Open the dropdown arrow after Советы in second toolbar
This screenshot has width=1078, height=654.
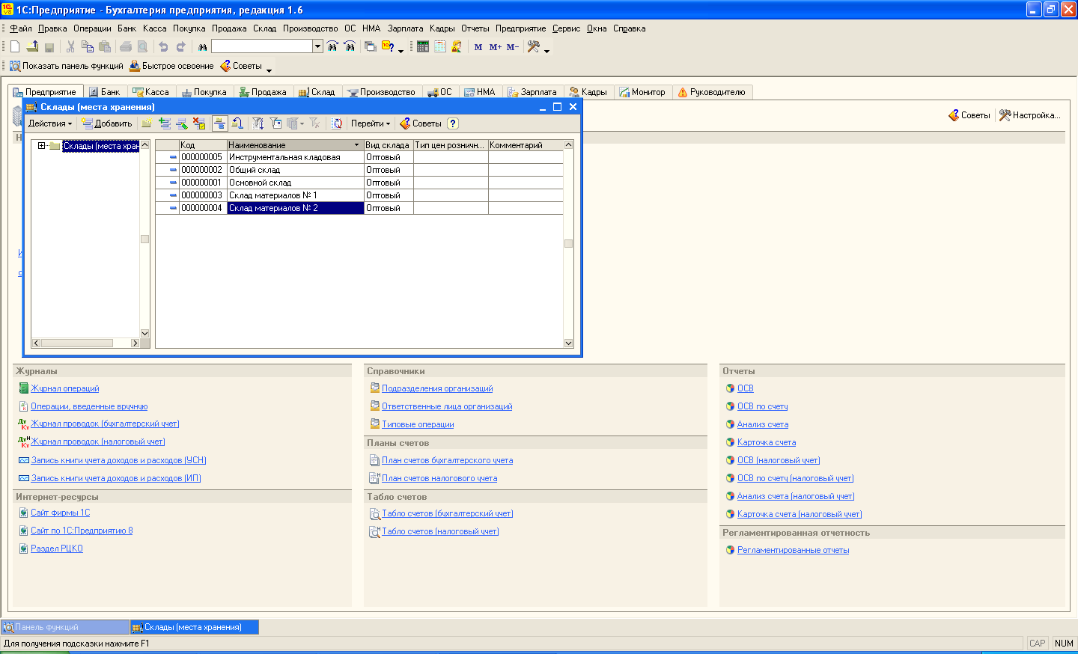point(269,70)
